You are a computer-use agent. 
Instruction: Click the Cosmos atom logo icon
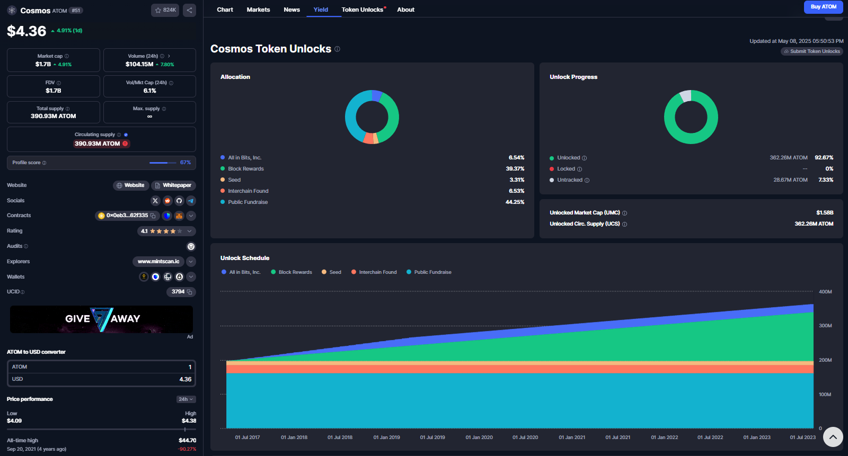click(12, 10)
